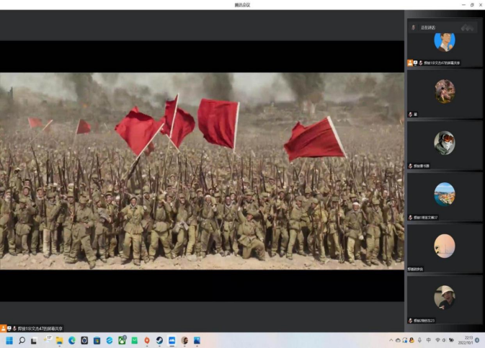Screen dimensions: 485x348
Task: Click the speaking indicator label at top of sidebar
Action: pos(428,27)
